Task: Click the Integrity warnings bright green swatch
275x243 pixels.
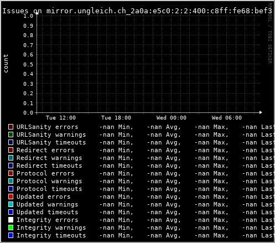Action: coord(11,228)
